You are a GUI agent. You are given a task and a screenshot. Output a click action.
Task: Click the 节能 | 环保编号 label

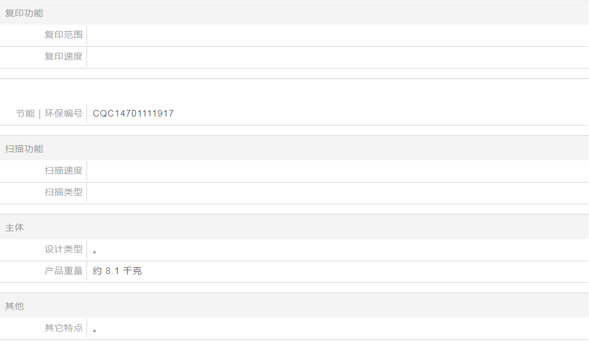[x=49, y=113]
